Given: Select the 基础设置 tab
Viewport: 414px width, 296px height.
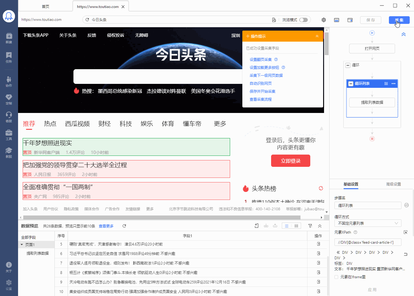Looking at the screenshot, I should pyautogui.click(x=351, y=184).
